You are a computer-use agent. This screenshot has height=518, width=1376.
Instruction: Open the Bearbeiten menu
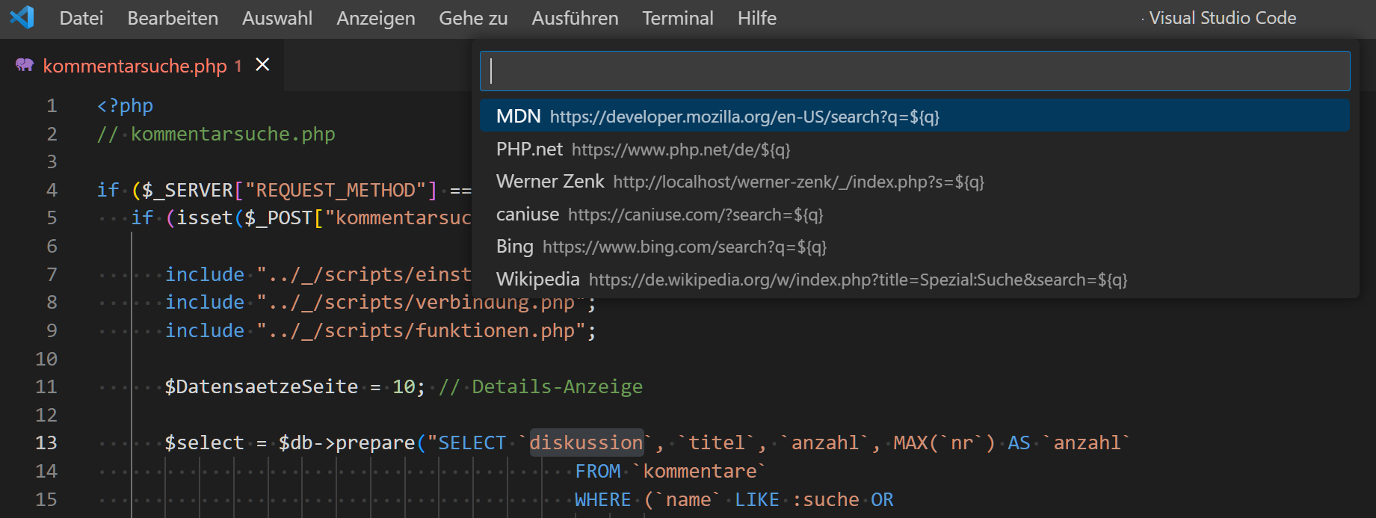pyautogui.click(x=173, y=18)
